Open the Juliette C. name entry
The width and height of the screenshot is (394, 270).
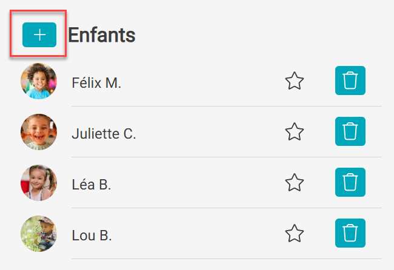[104, 134]
